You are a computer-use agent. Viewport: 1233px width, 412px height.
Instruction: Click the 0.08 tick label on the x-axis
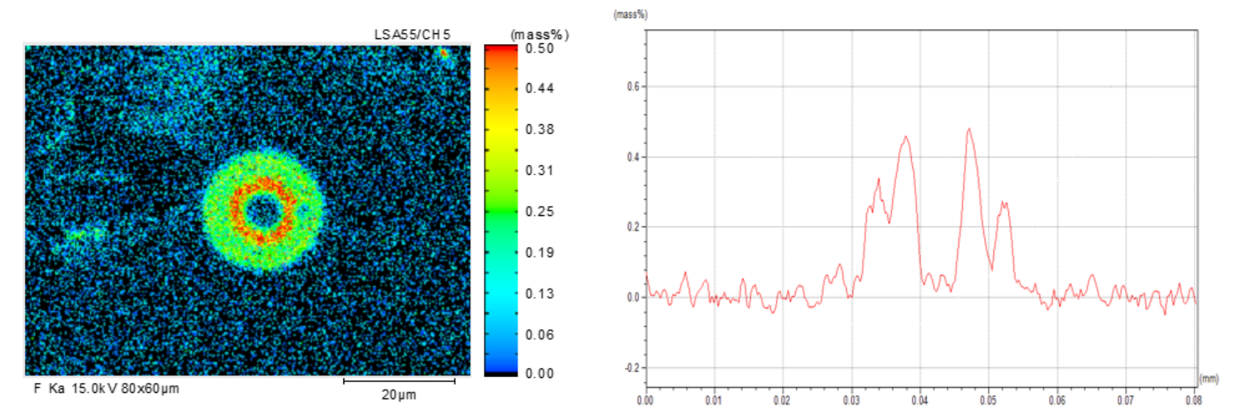[x=1193, y=401]
